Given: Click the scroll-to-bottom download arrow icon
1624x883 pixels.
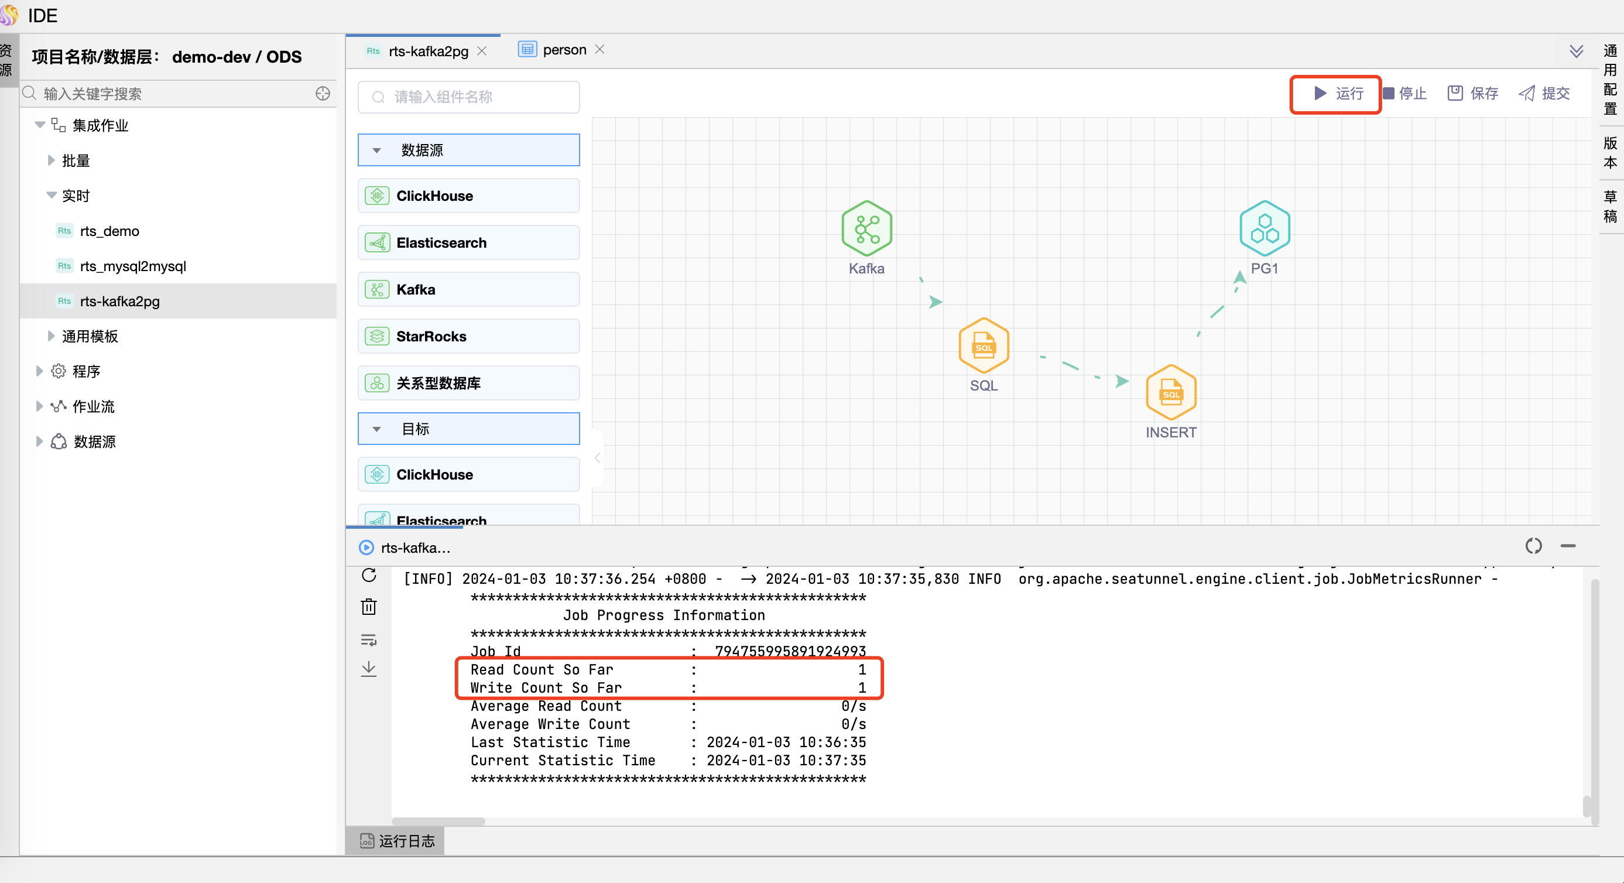Looking at the screenshot, I should tap(369, 669).
